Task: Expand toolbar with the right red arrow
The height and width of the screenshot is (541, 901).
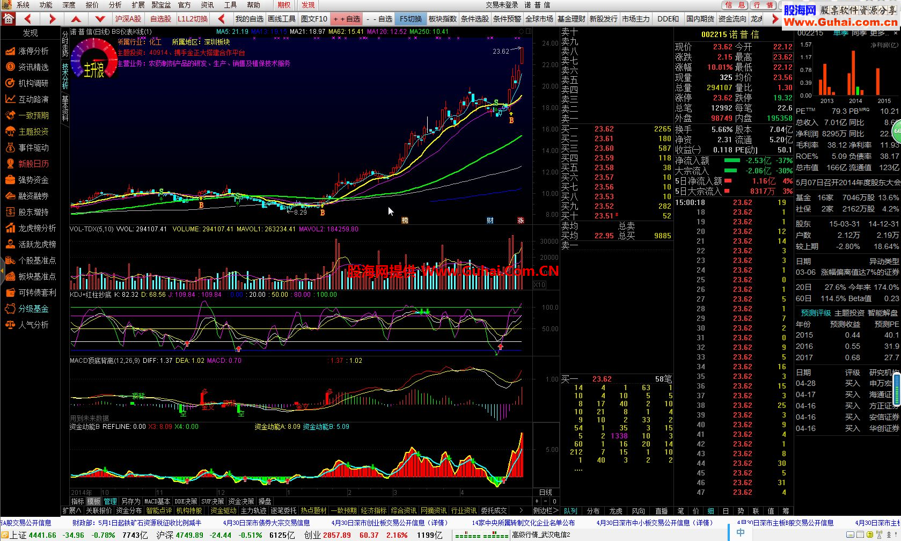Action: [x=775, y=19]
